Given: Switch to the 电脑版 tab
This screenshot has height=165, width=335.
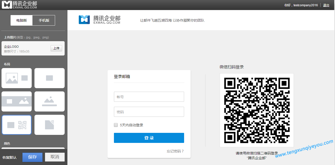Looking at the screenshot, I should [x=22, y=20].
